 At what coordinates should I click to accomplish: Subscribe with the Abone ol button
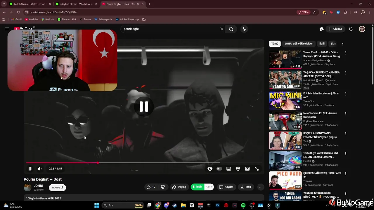58,188
